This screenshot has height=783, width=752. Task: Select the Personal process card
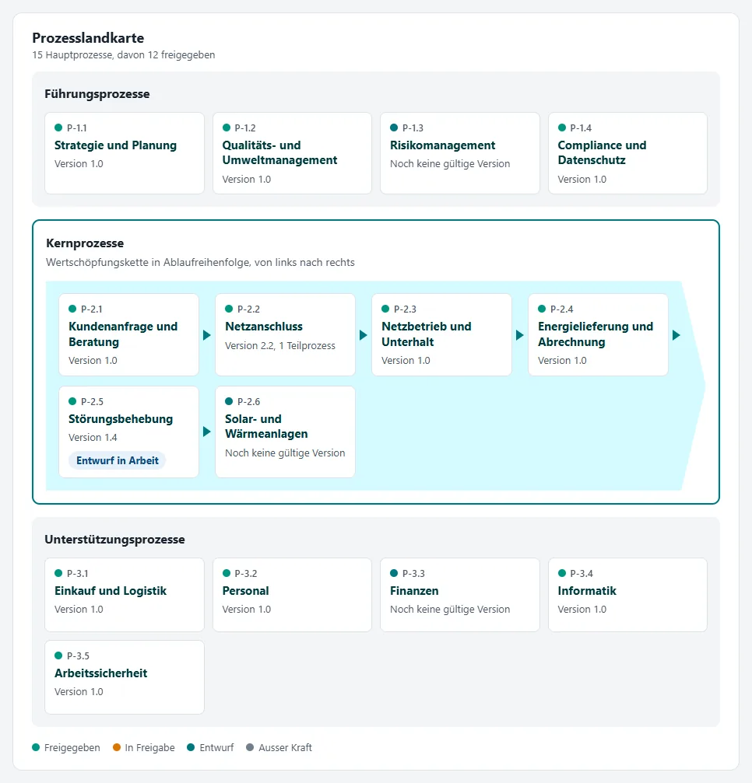click(x=292, y=595)
